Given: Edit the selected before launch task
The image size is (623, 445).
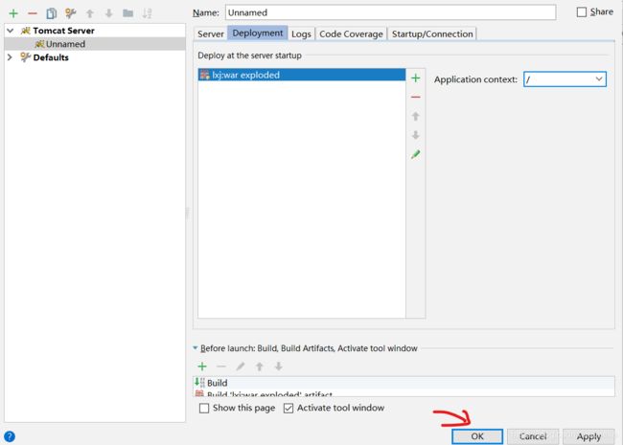Looking at the screenshot, I should pos(241,367).
